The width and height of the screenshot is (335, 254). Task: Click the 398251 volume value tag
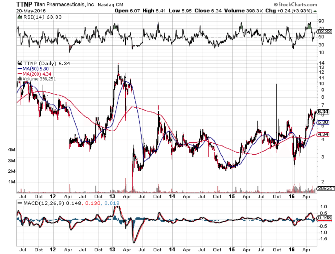coord(324,188)
